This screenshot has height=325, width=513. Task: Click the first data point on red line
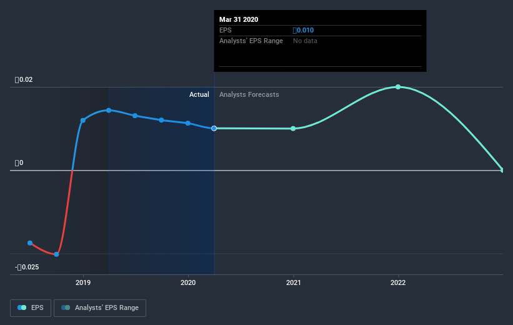tap(30, 243)
